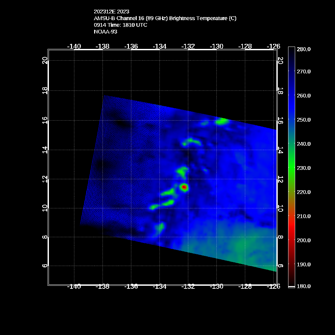This screenshot has height=335, width=335.
Task: Click the brightness temperature color scale bar
Action: (x=291, y=167)
